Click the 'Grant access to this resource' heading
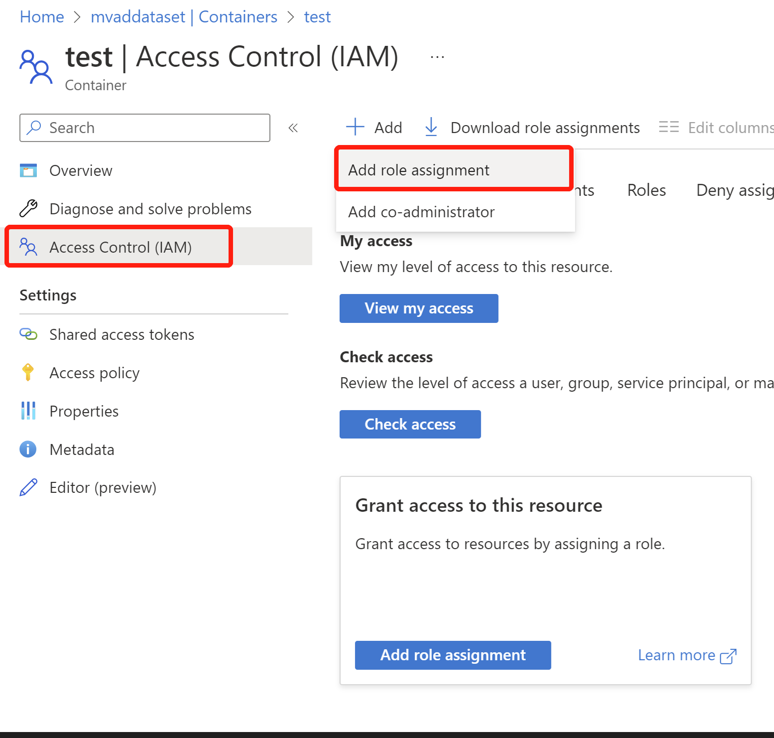The image size is (774, 738). 479,505
